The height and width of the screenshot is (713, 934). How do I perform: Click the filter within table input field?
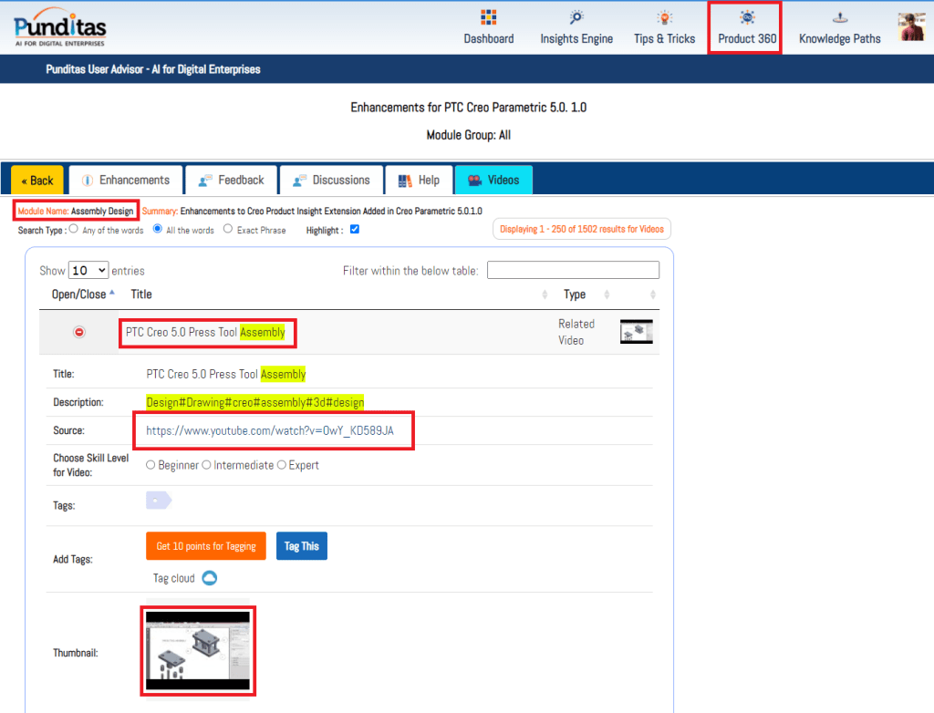(x=573, y=270)
